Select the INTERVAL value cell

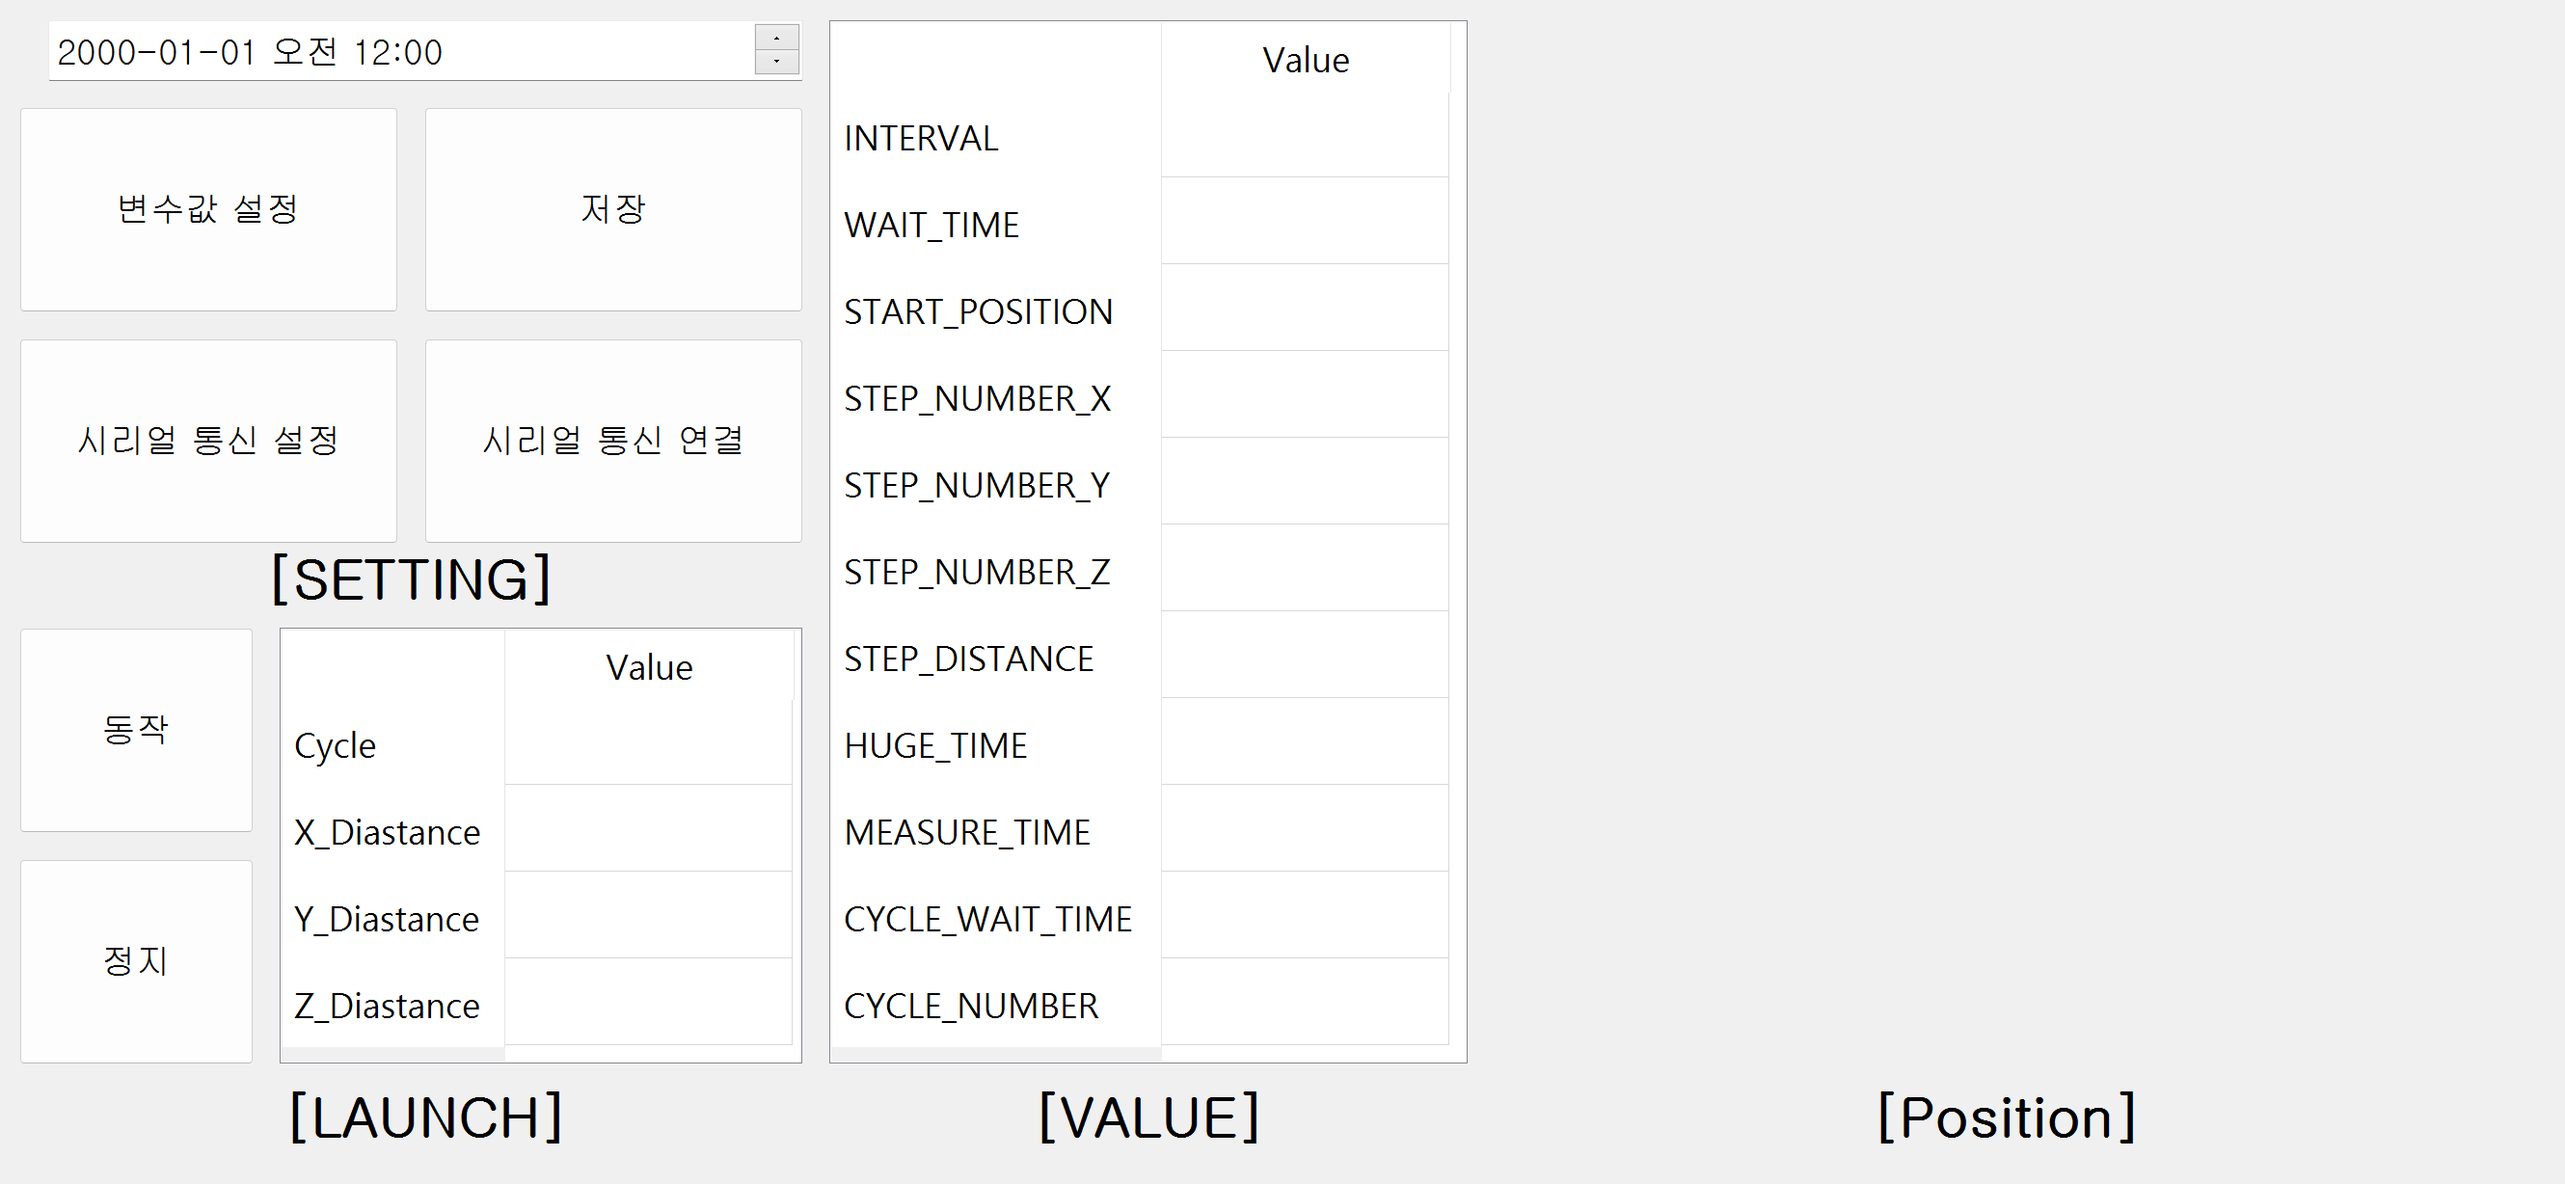(1305, 136)
